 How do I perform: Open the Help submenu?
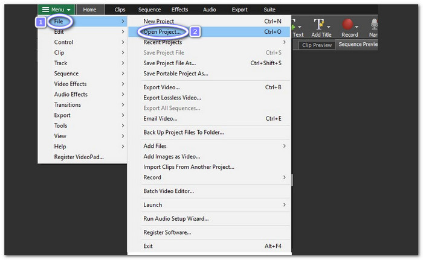pos(82,147)
